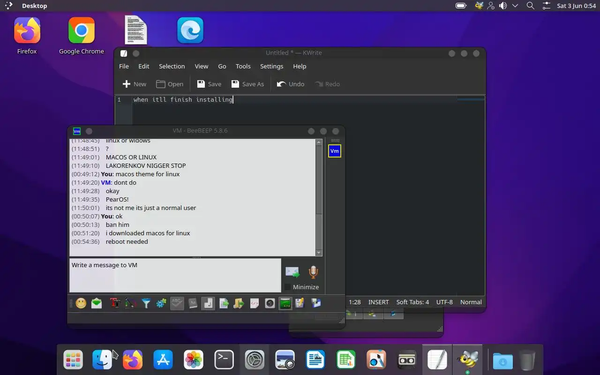Open Soft Tabs: 4 dropdown in status bar

pyautogui.click(x=412, y=302)
